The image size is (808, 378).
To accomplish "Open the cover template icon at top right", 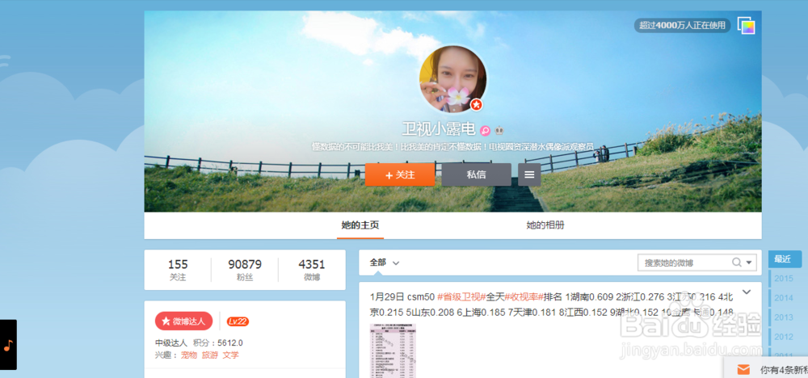I will coord(746,25).
